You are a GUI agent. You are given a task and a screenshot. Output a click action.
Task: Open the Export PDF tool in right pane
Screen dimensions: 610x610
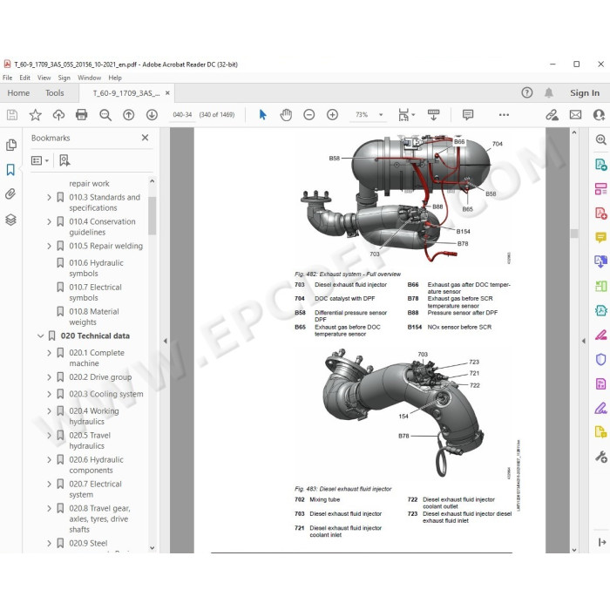coord(601,164)
